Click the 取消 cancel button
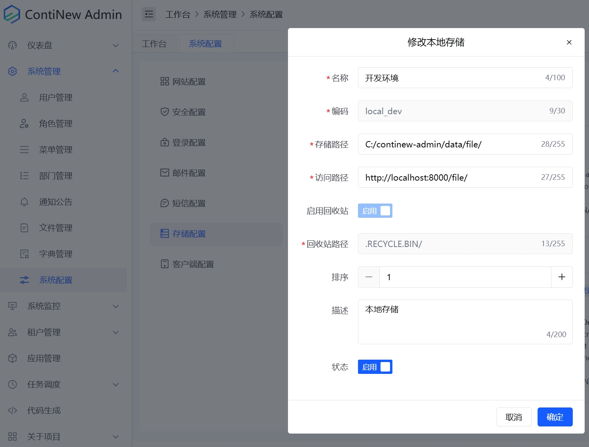Image resolution: width=589 pixels, height=447 pixels. 513,417
